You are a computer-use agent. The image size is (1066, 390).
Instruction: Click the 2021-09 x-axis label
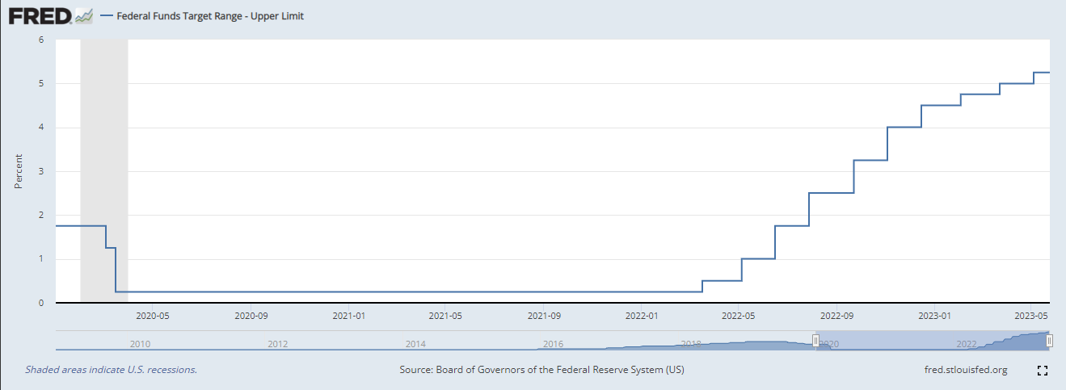pos(546,316)
